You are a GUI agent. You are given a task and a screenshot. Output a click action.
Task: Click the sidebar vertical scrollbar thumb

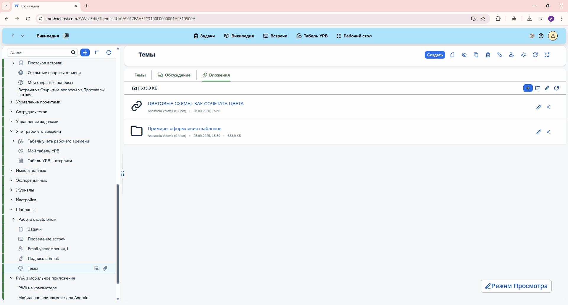tap(118, 233)
